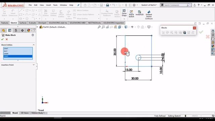
Task: Select Arc1 in Block Entities list
Action: coord(18,51)
